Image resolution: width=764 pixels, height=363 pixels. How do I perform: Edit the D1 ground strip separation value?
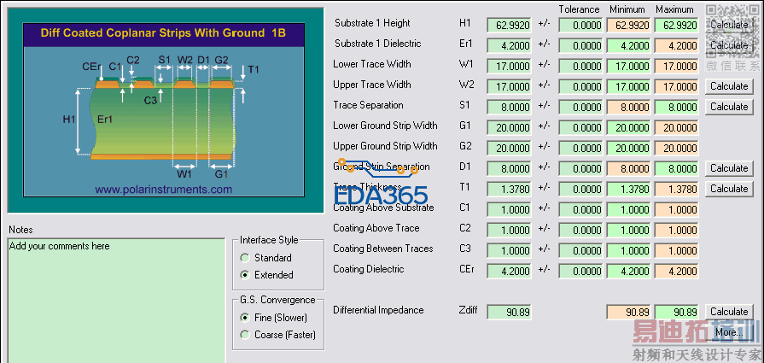coord(509,168)
